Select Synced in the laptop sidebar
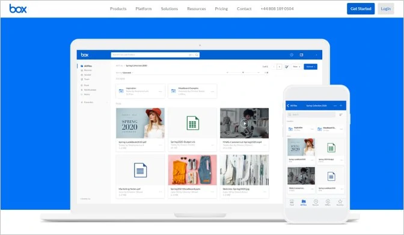The image size is (404, 235). pos(86,75)
